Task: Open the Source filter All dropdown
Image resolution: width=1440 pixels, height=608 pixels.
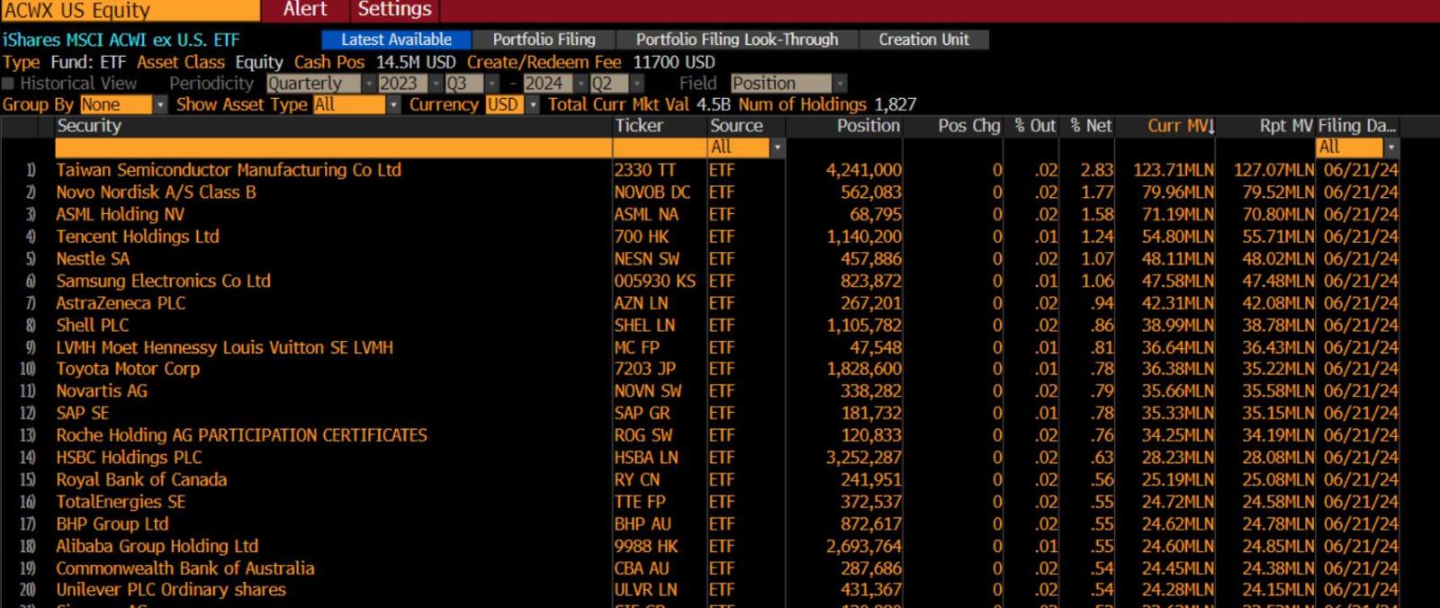Action: [x=746, y=148]
